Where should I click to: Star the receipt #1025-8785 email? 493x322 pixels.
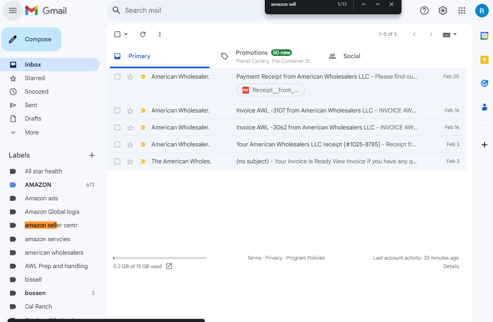tap(130, 144)
